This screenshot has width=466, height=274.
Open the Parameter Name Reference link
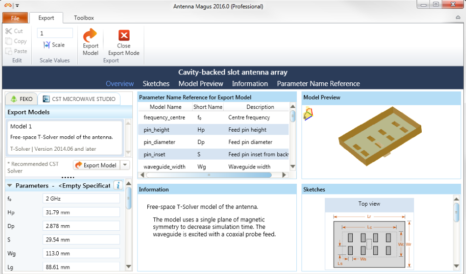pos(318,84)
